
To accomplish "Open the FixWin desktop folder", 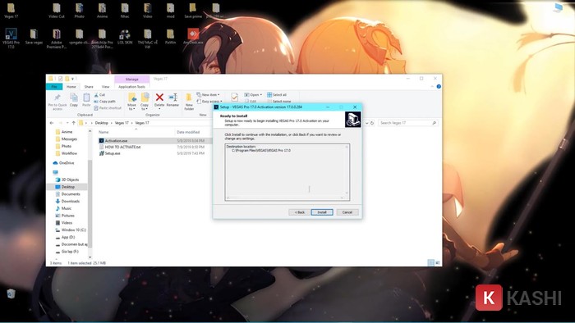I will click(x=170, y=37).
